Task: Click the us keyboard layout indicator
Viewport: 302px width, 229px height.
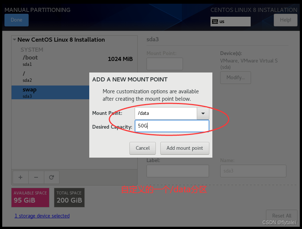Action: pyautogui.click(x=230, y=22)
